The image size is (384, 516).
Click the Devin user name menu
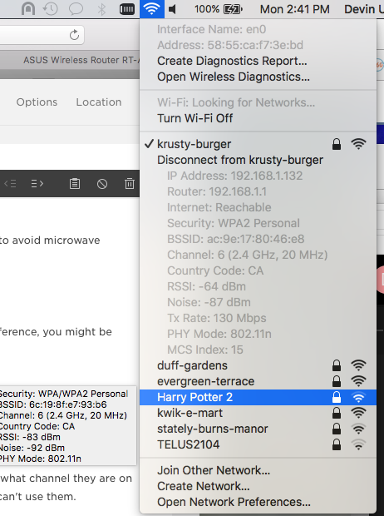coord(363,9)
